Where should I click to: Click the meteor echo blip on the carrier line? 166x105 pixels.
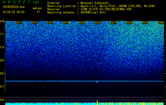pyautogui.click(x=97, y=82)
